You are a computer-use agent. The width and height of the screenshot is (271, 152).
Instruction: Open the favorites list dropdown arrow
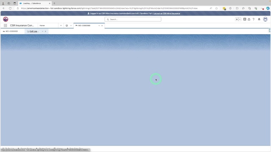(x=240, y=19)
